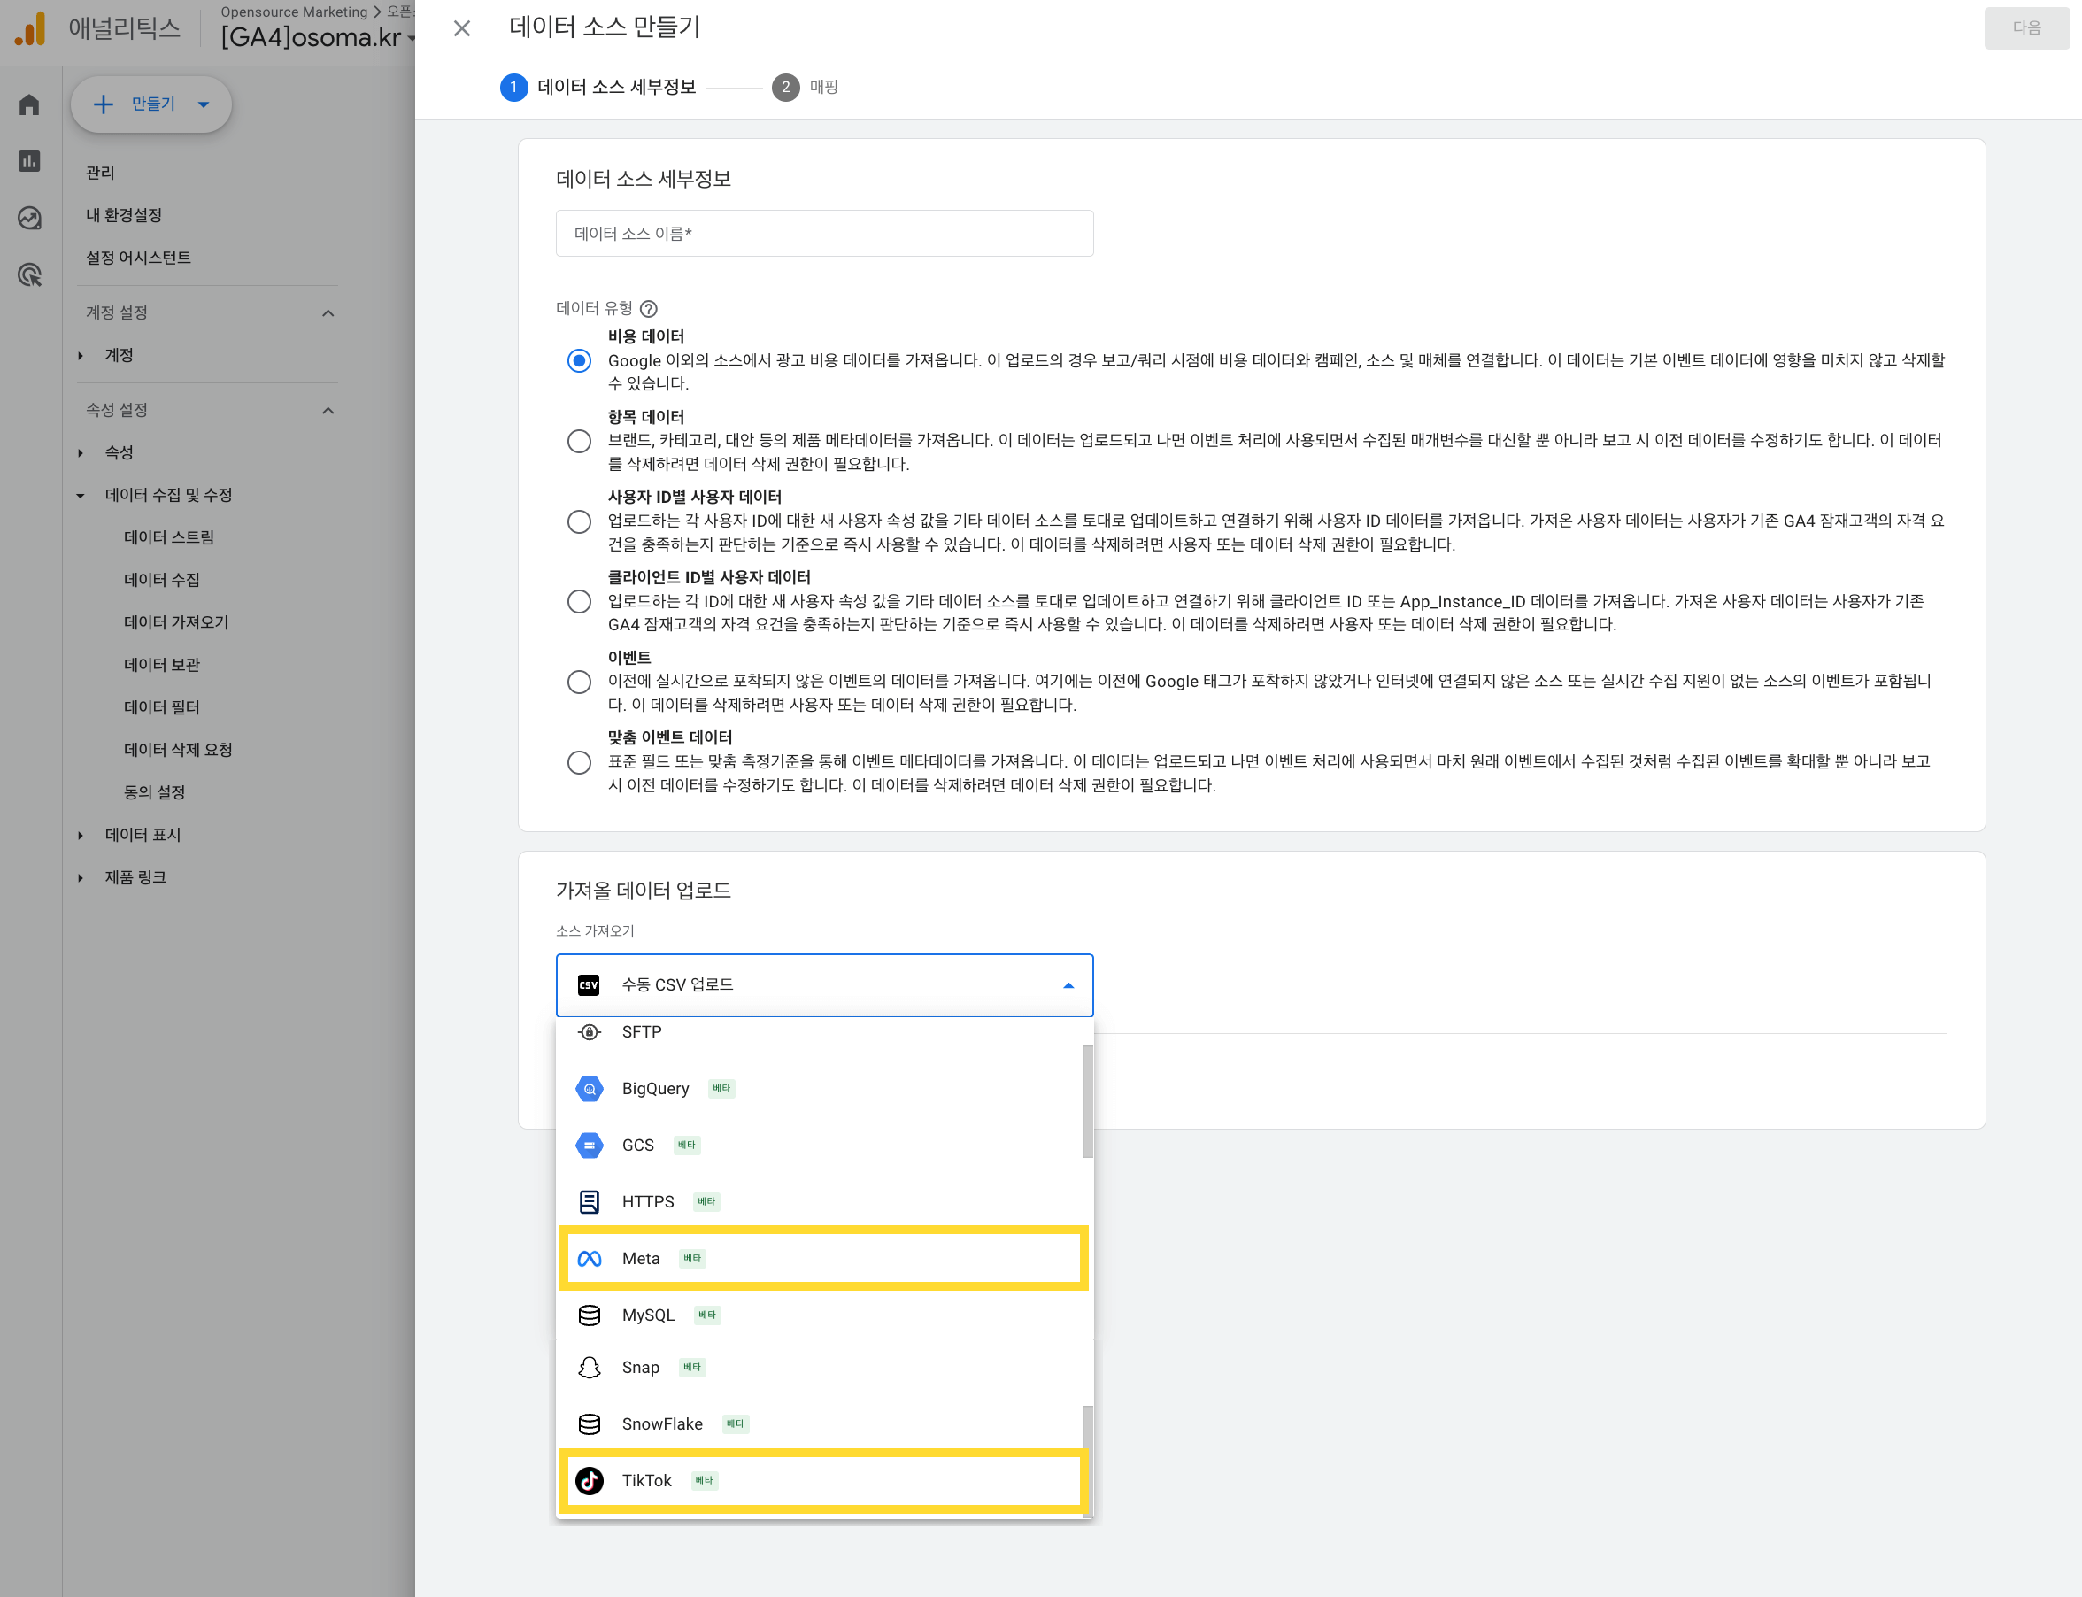Select the 이벤트 radio button
The image size is (2082, 1597).
579,682
